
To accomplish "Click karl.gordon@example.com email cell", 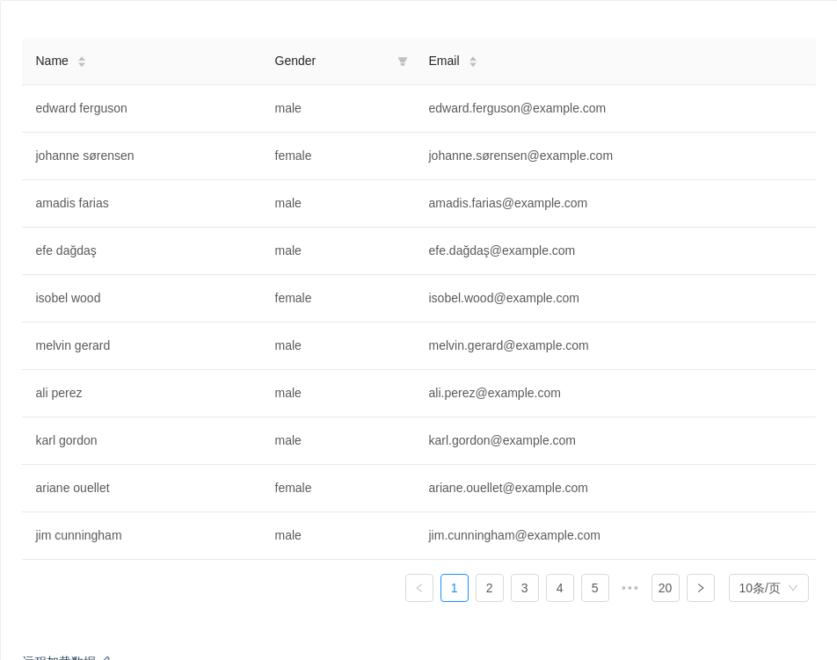I will tap(502, 440).
